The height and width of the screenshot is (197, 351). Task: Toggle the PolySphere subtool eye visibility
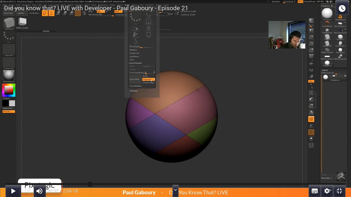345,76
